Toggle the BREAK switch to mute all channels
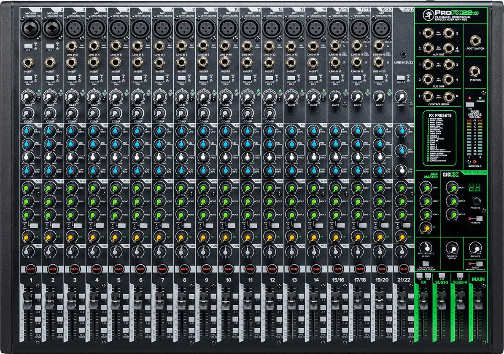This screenshot has width=504, height=354. (479, 264)
